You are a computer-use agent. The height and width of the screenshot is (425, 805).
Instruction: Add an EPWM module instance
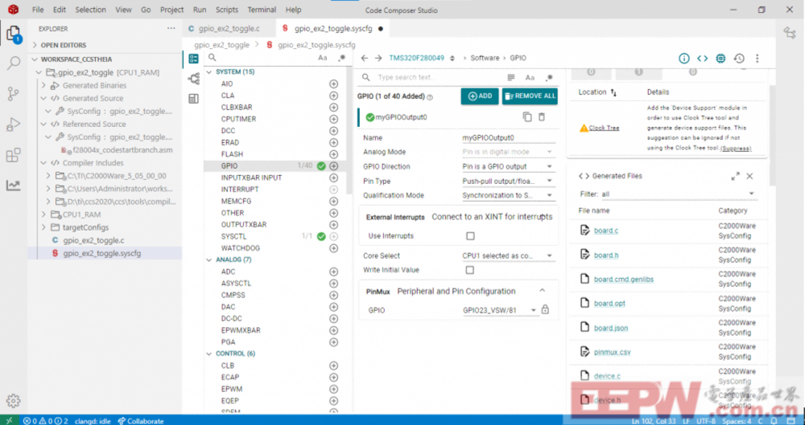[x=334, y=389]
